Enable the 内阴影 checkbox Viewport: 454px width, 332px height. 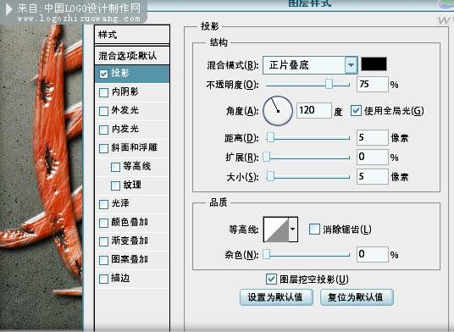(x=103, y=92)
